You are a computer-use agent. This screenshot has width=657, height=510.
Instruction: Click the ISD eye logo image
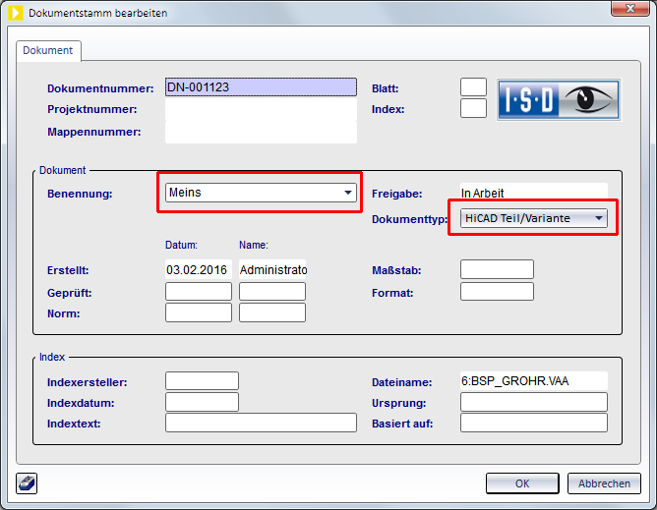click(x=558, y=99)
